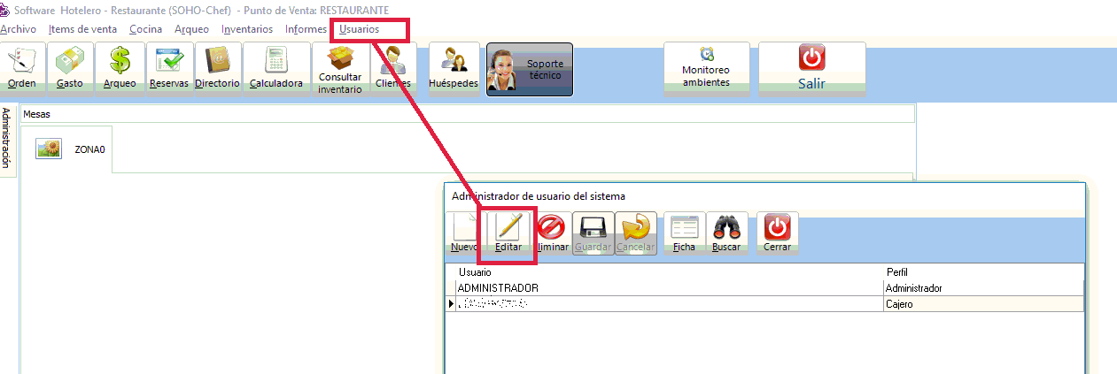Select the ADMINISTRADOR user row

pyautogui.click(x=498, y=288)
